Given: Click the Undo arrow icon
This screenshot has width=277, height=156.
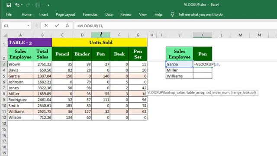Looking at the screenshot, I should coord(17,5).
